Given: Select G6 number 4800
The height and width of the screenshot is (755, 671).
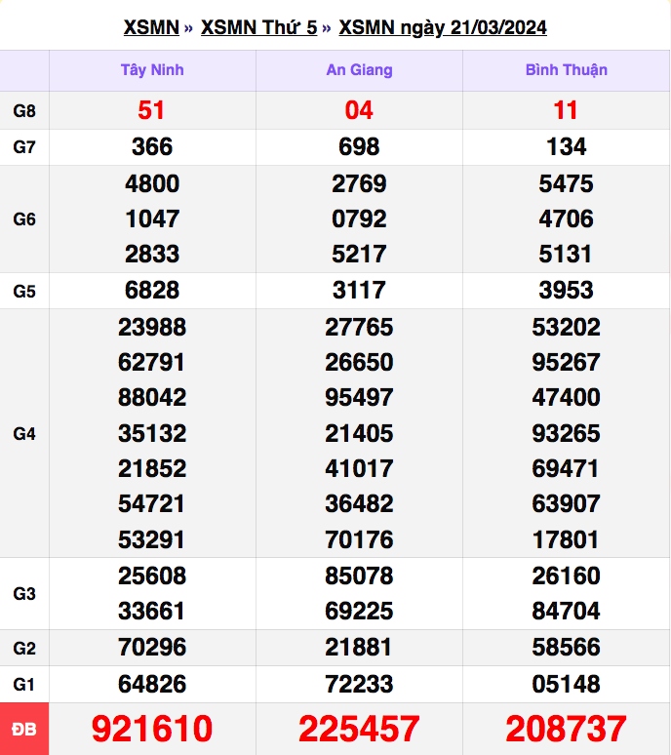Looking at the screenshot, I should pos(152,183).
